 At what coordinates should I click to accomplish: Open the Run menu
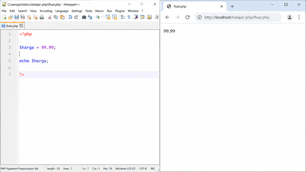point(109,11)
